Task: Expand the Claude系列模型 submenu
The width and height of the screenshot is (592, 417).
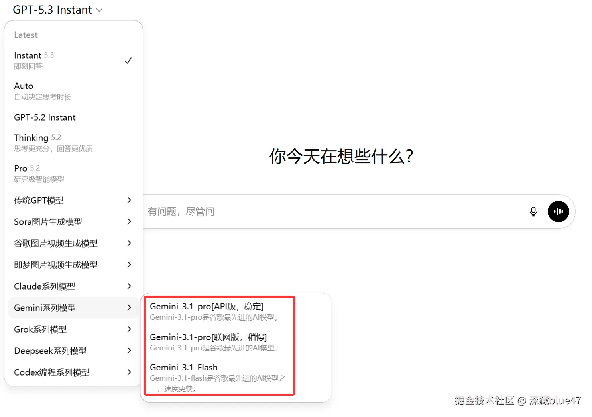Action: click(x=73, y=286)
